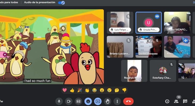The image size is (195, 106).
Task: Open meeting details info icon
Action: tap(167, 101)
